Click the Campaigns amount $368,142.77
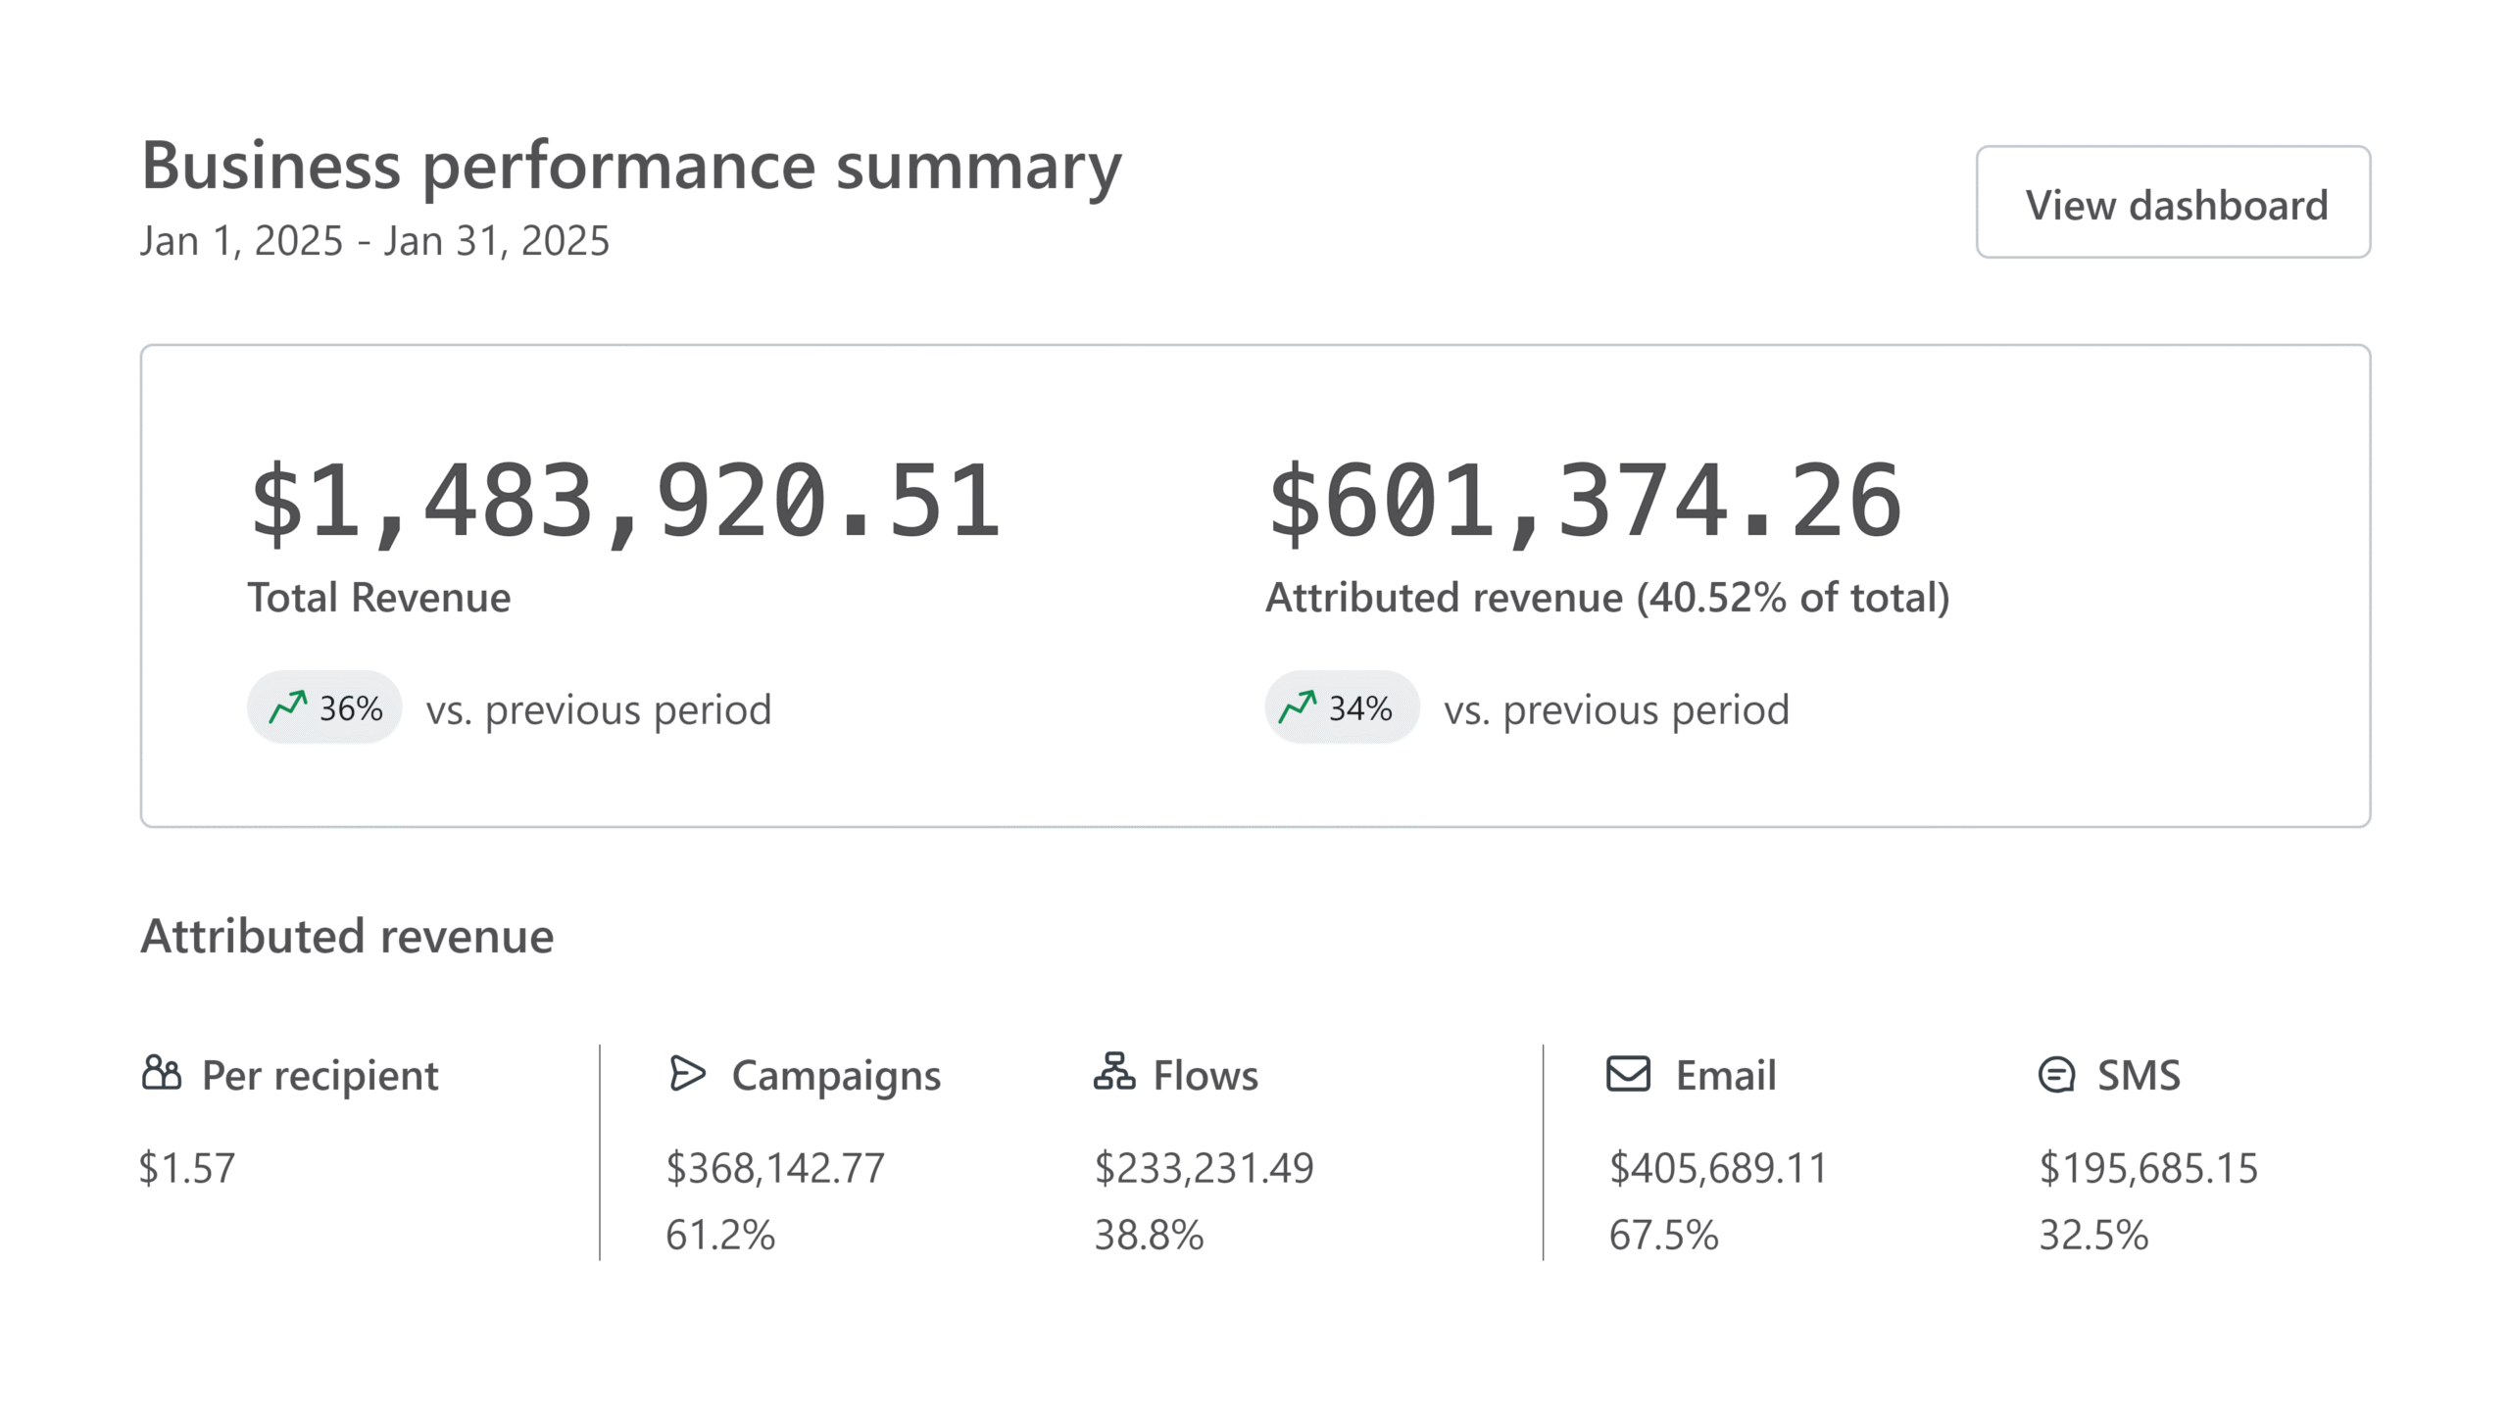The width and height of the screenshot is (2509, 1411). (x=775, y=1168)
